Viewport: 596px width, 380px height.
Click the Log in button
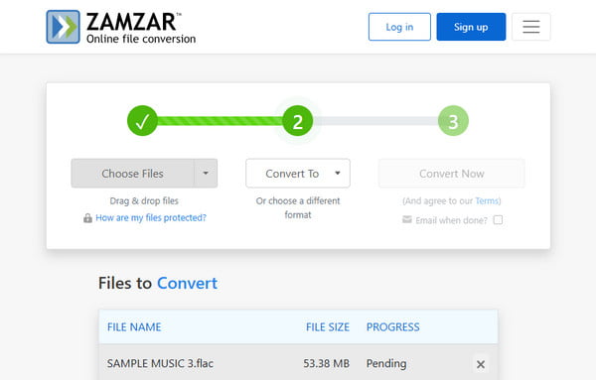point(399,27)
